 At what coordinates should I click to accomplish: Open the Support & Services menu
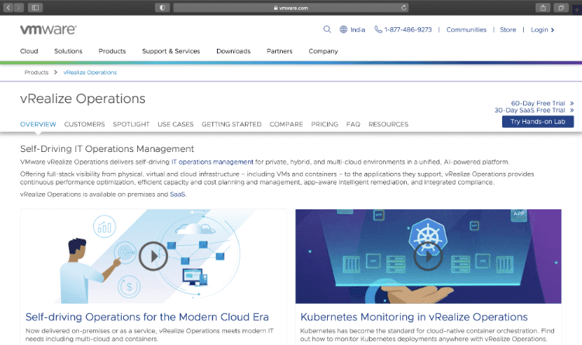(x=171, y=51)
